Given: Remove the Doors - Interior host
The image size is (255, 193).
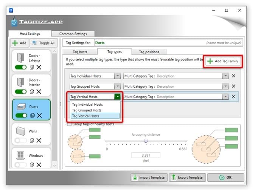Looking at the screenshot, I should point(39,92).
